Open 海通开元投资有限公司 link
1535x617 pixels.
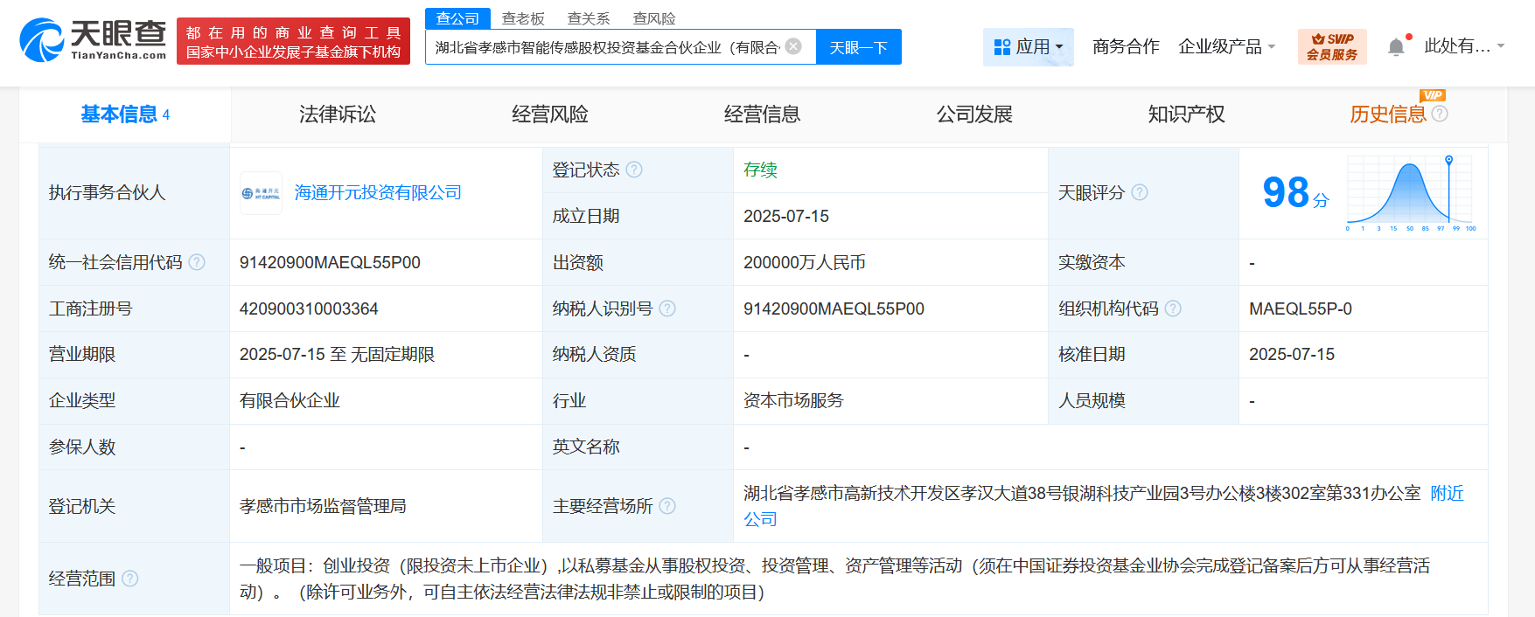tap(378, 192)
